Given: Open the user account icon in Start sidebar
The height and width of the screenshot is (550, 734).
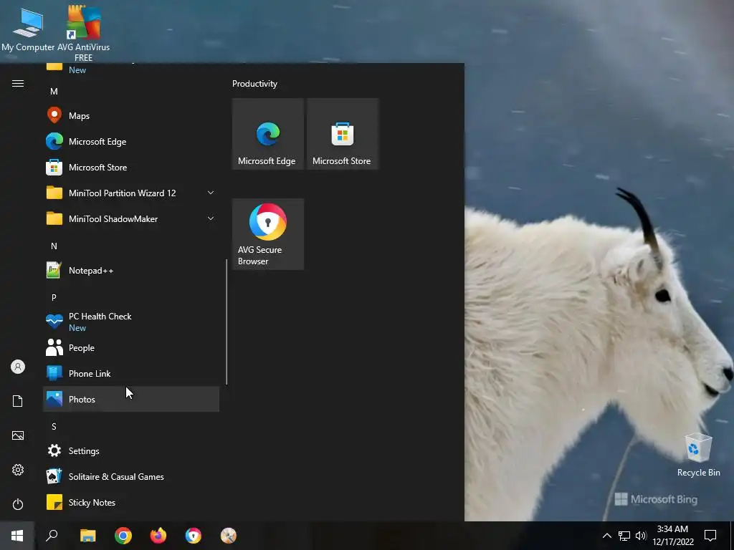Looking at the screenshot, I should point(18,367).
